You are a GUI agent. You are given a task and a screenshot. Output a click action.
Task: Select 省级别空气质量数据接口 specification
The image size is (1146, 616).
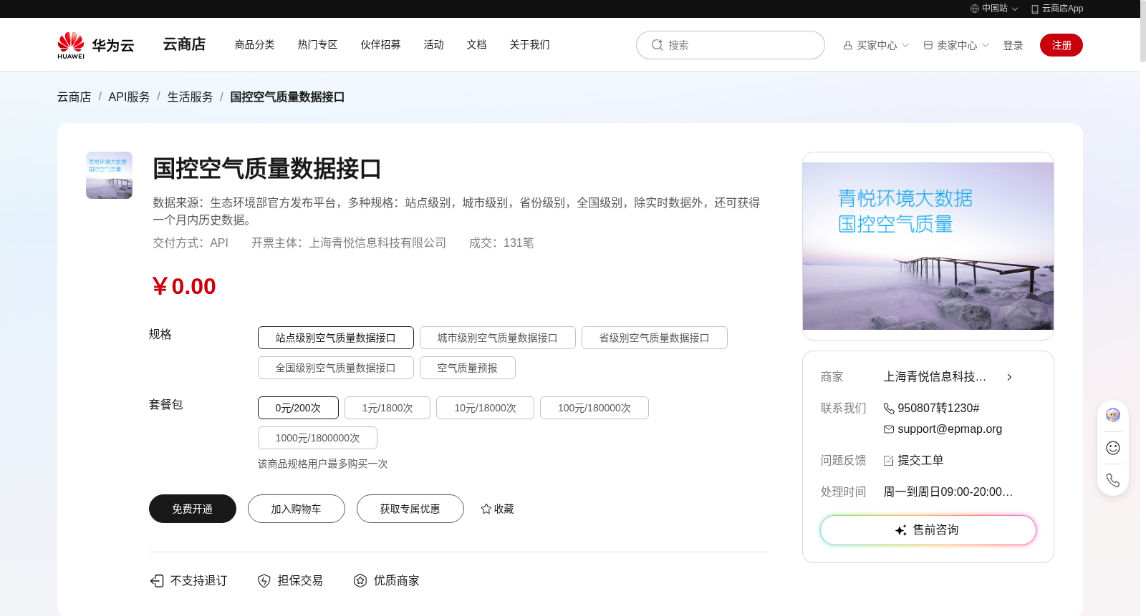click(655, 338)
